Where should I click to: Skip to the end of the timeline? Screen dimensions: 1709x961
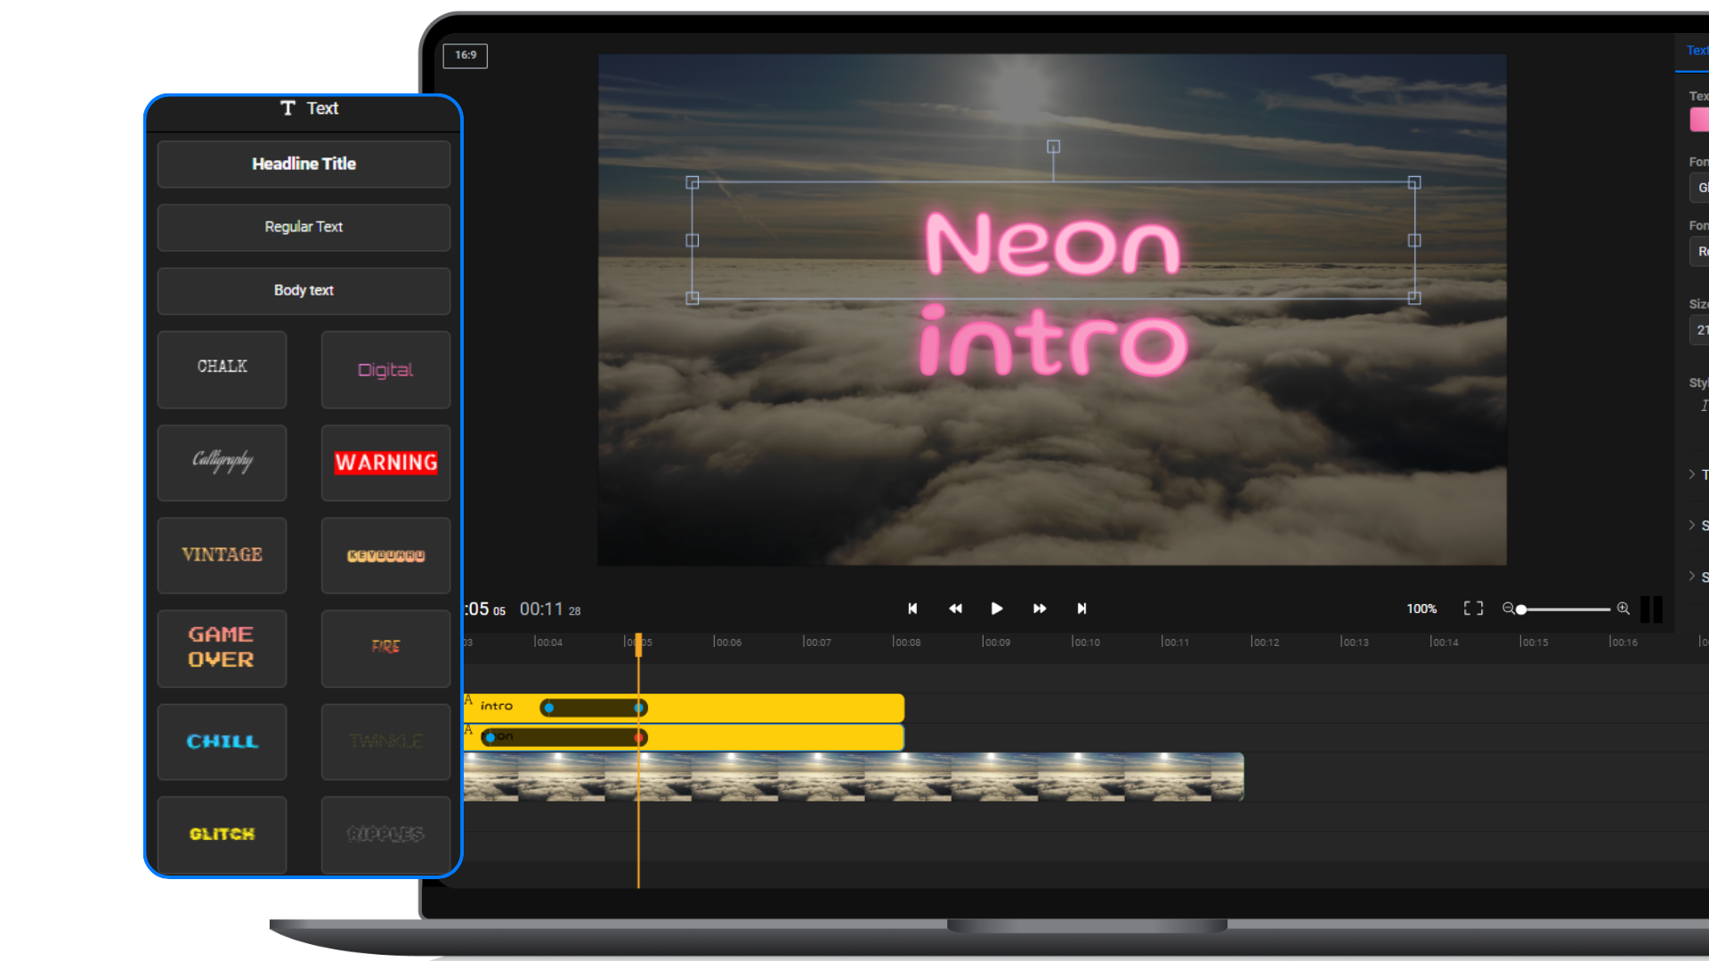point(1082,609)
